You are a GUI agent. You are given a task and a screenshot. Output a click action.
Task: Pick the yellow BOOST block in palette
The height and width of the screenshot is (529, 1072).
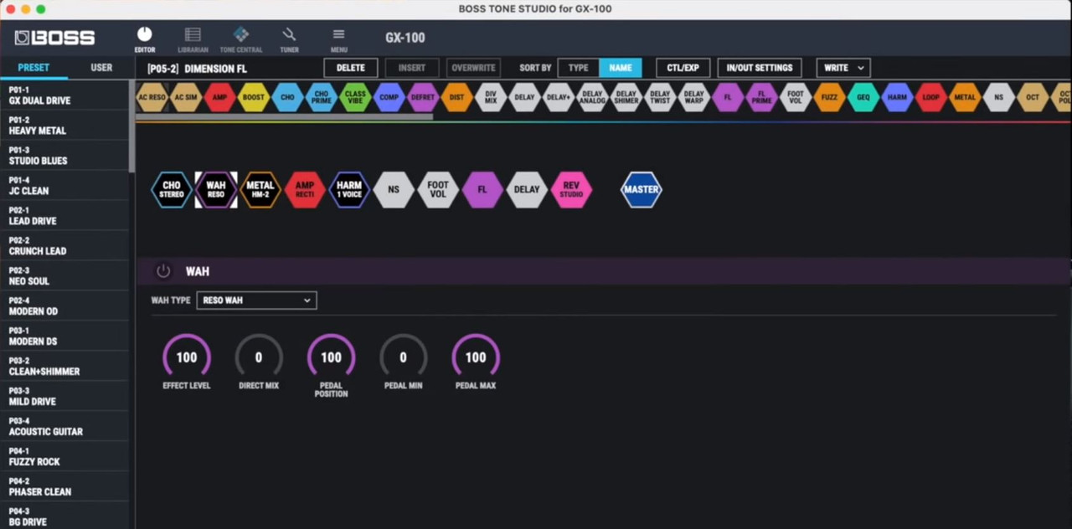[x=254, y=97]
